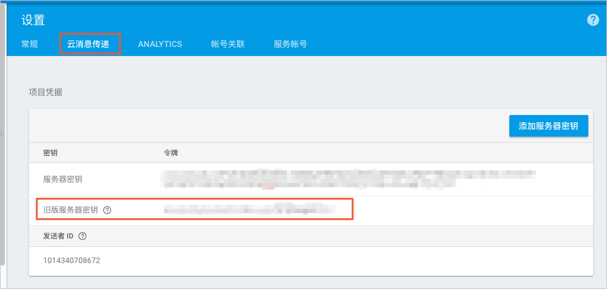607x289 pixels.
Task: Click the 项目凭据 section heading
Action: click(x=45, y=93)
